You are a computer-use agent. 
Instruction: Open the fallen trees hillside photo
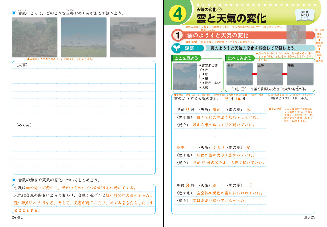pyautogui.click(x=35, y=37)
